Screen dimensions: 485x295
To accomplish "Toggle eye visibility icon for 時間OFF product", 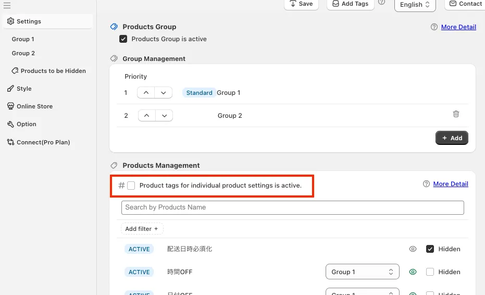I will coord(413,272).
